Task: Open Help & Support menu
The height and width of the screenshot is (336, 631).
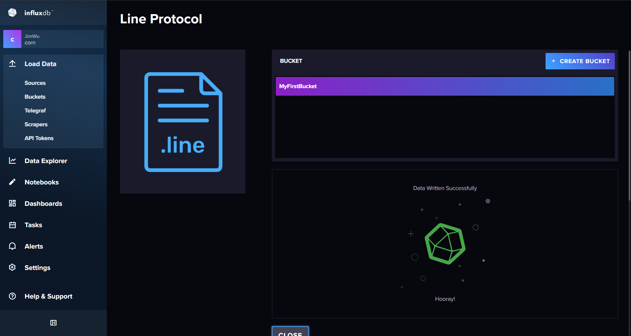Action: coord(49,296)
